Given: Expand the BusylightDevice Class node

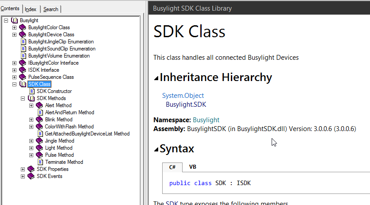Looking at the screenshot, I should [14, 35].
